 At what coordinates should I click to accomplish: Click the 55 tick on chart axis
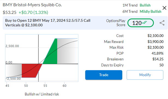coord(45,86)
